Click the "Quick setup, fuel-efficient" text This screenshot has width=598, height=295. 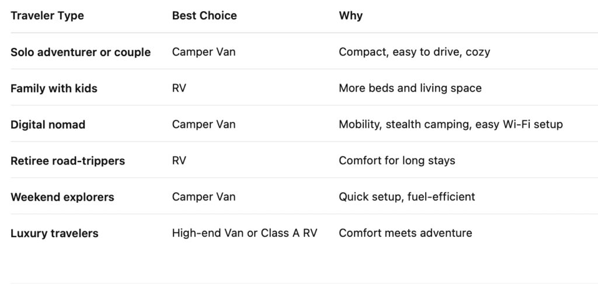[406, 196]
